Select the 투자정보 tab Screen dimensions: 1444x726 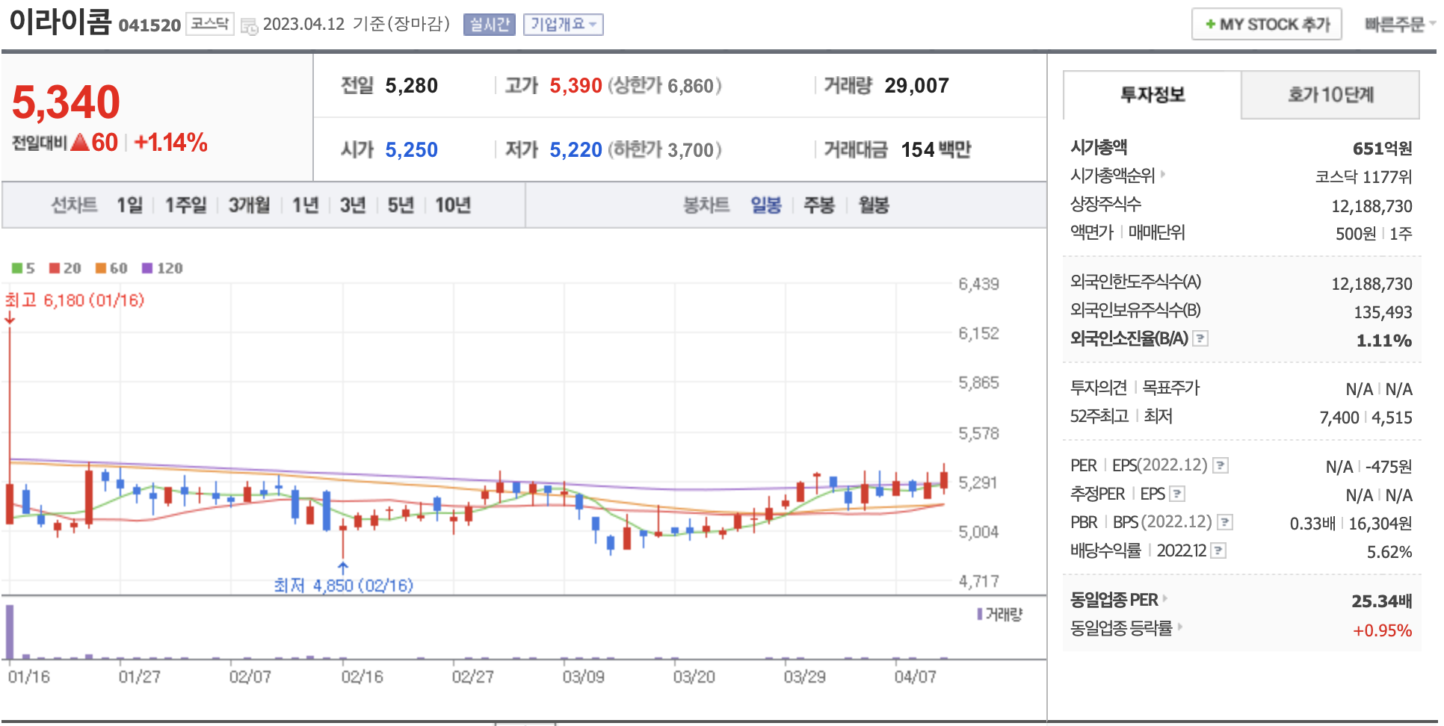(1152, 95)
